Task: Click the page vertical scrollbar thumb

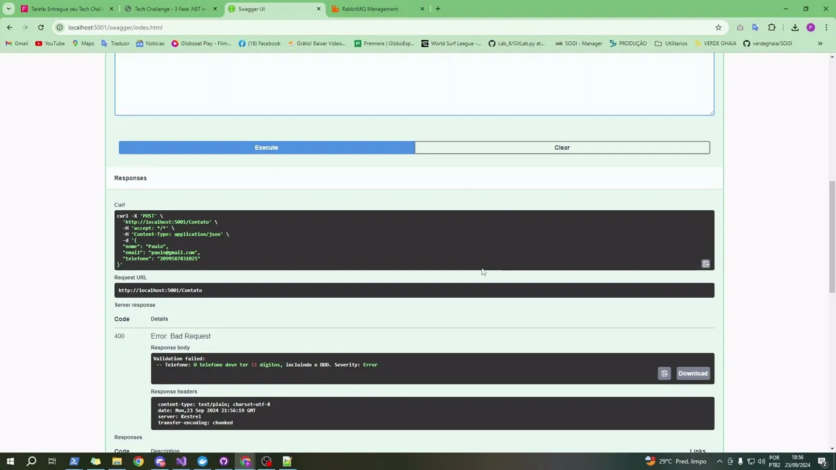Action: pyautogui.click(x=831, y=237)
